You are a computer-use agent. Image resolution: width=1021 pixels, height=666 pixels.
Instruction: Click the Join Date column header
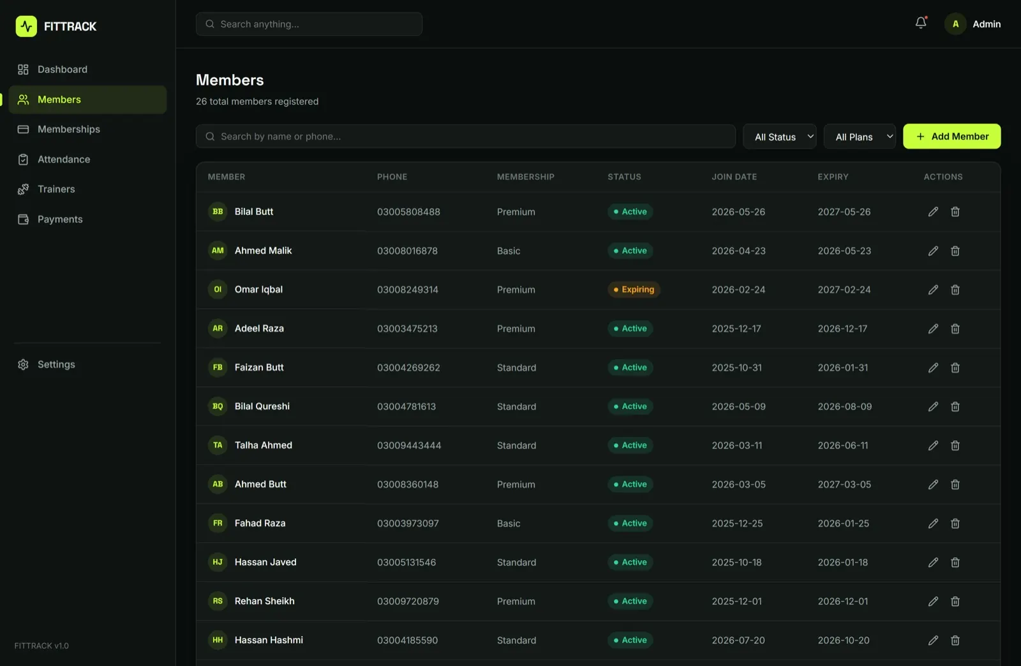click(x=734, y=177)
